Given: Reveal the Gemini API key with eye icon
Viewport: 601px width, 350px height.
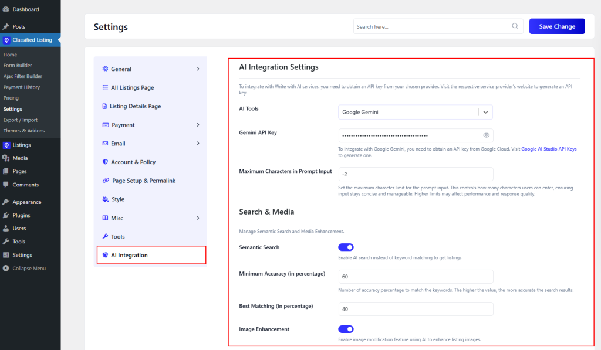Looking at the screenshot, I should (x=486, y=135).
